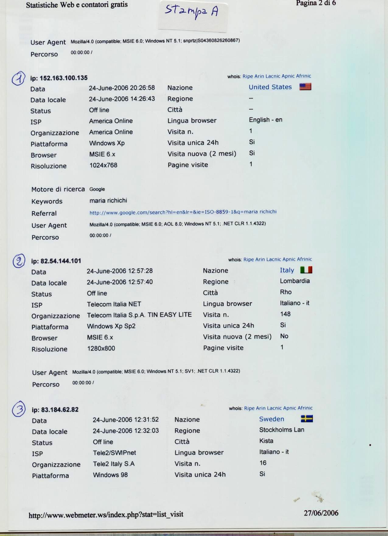Click the platform value 'Windows 98'

pos(110,475)
